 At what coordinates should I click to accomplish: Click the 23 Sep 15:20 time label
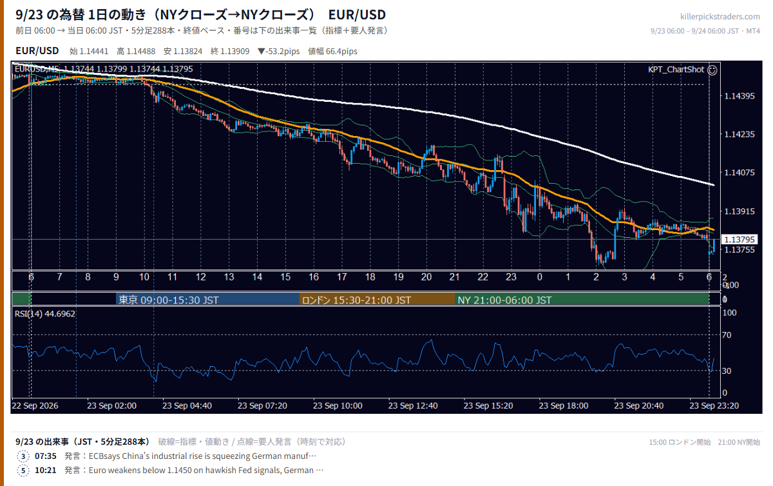point(489,405)
